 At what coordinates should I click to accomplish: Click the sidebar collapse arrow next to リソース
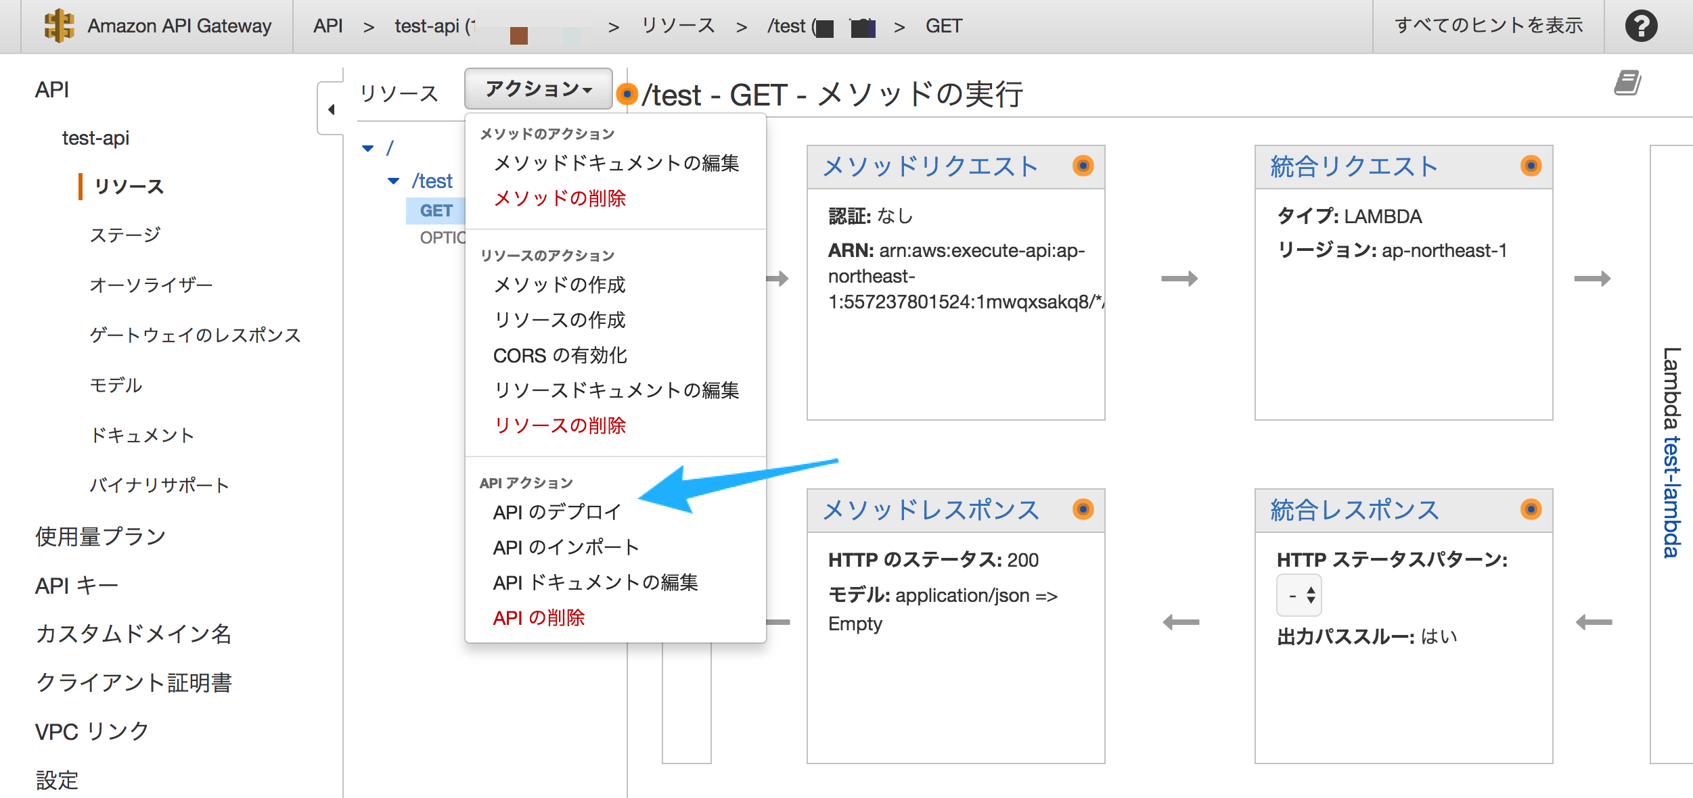[331, 108]
